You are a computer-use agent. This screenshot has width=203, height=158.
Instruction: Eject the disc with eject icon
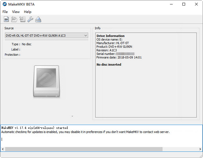38,19
